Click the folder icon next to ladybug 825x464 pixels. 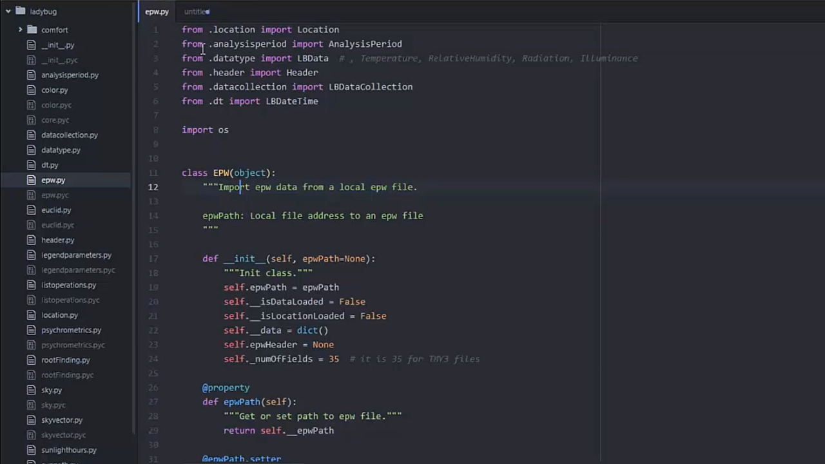point(21,11)
